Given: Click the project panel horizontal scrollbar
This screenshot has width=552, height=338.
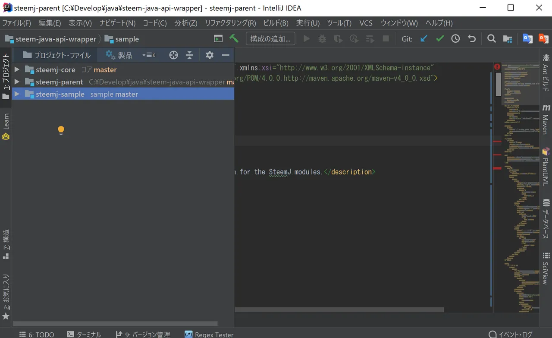Looking at the screenshot, I should pyautogui.click(x=115, y=324).
